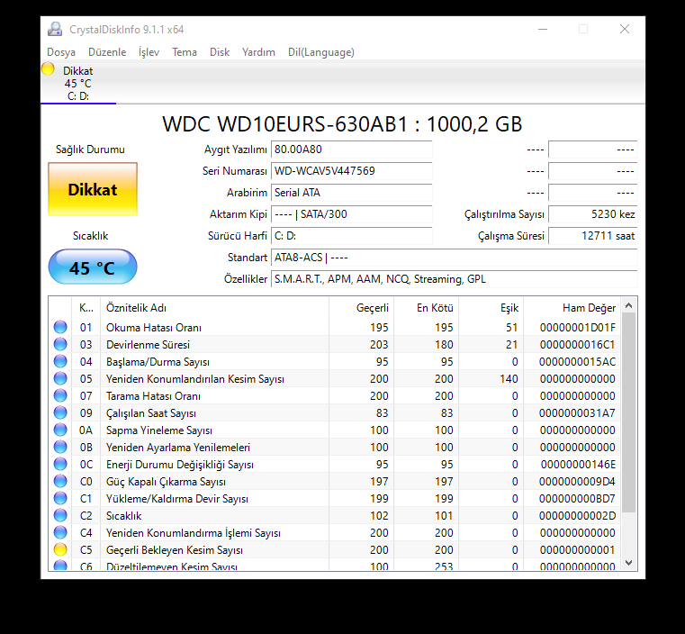The image size is (685, 634).
Task: Open the Düzenle menu
Action: pyautogui.click(x=107, y=52)
